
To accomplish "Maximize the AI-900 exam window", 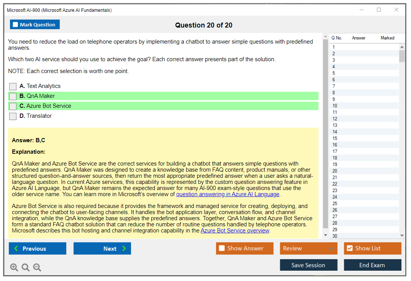I will click(x=379, y=10).
